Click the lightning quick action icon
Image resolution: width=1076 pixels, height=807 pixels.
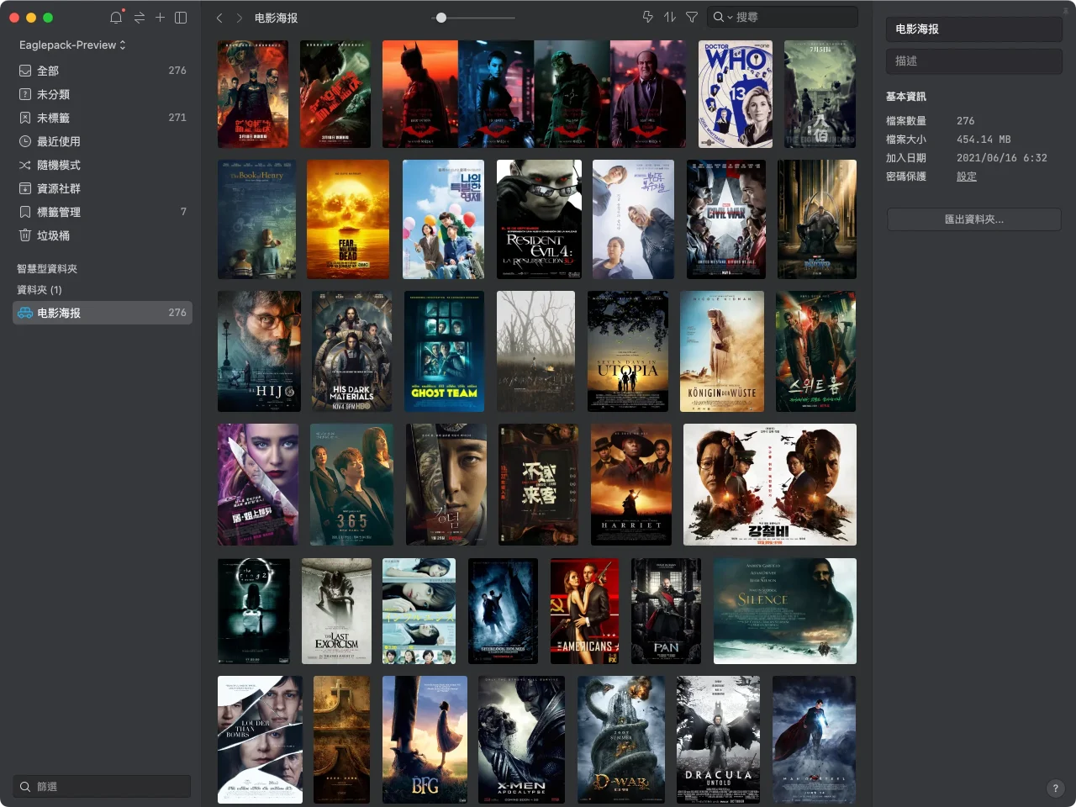click(648, 17)
